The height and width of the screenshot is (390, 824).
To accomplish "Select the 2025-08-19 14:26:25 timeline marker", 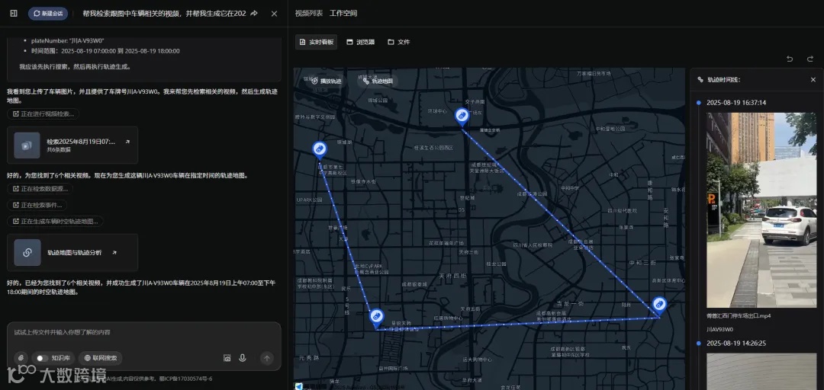I will coord(698,344).
